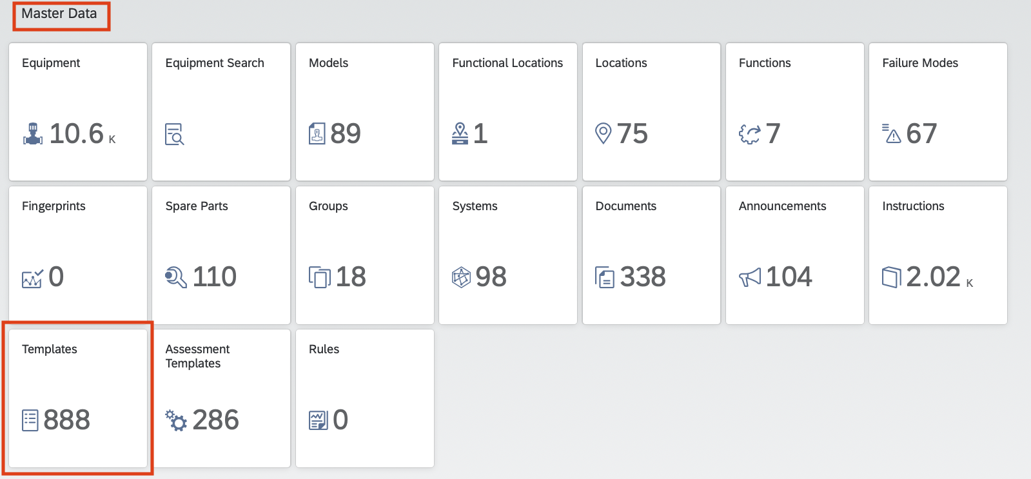Click the Equipment count 10.6 K

[83, 133]
